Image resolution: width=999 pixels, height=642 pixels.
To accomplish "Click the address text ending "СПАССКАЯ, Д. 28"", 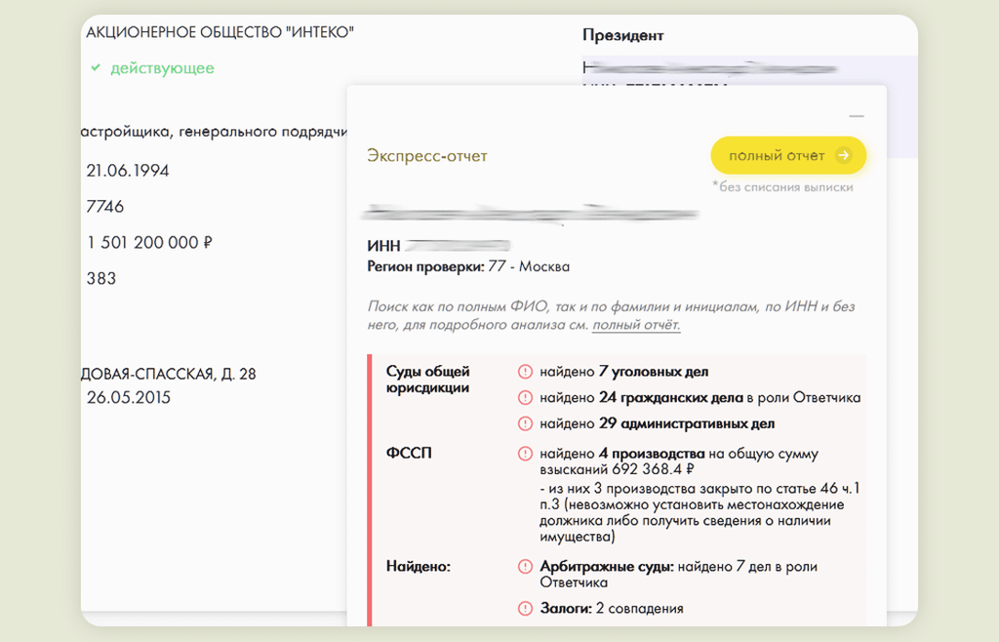I will 169,374.
